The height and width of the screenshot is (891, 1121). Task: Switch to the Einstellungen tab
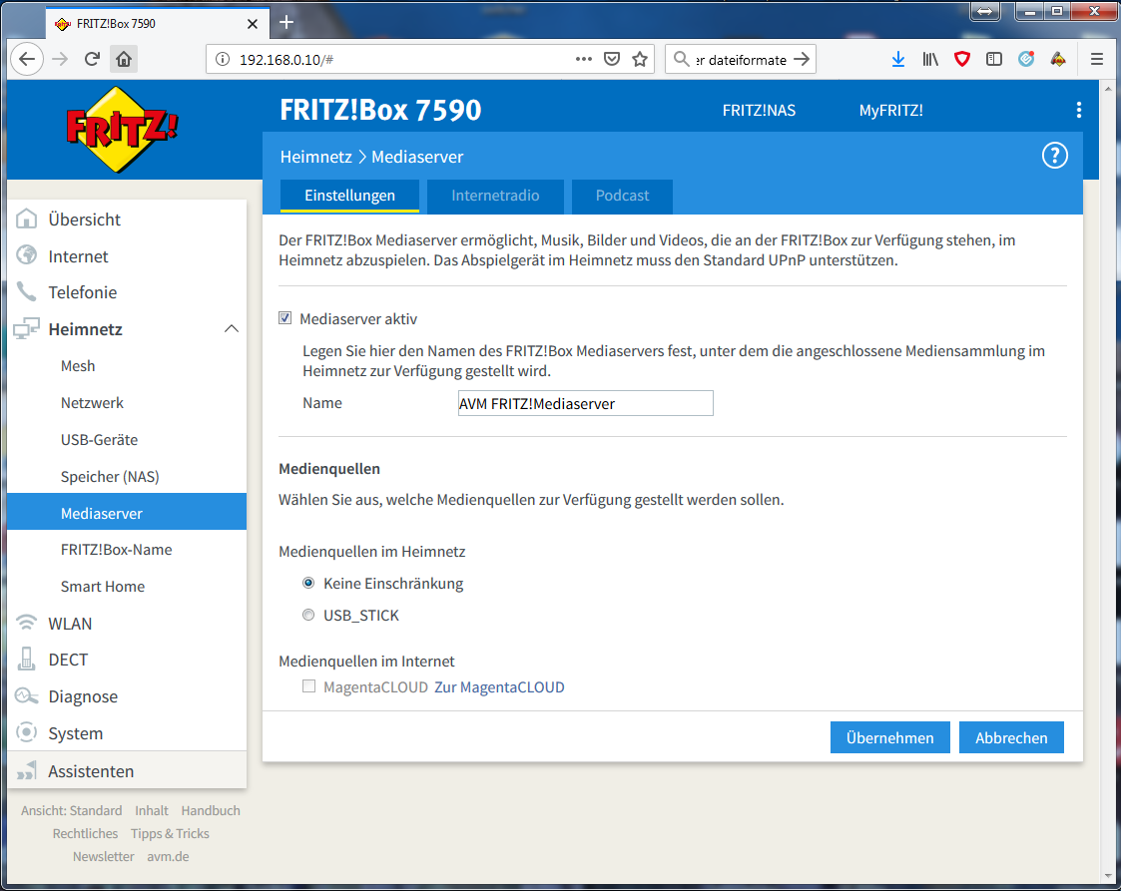pyautogui.click(x=349, y=196)
